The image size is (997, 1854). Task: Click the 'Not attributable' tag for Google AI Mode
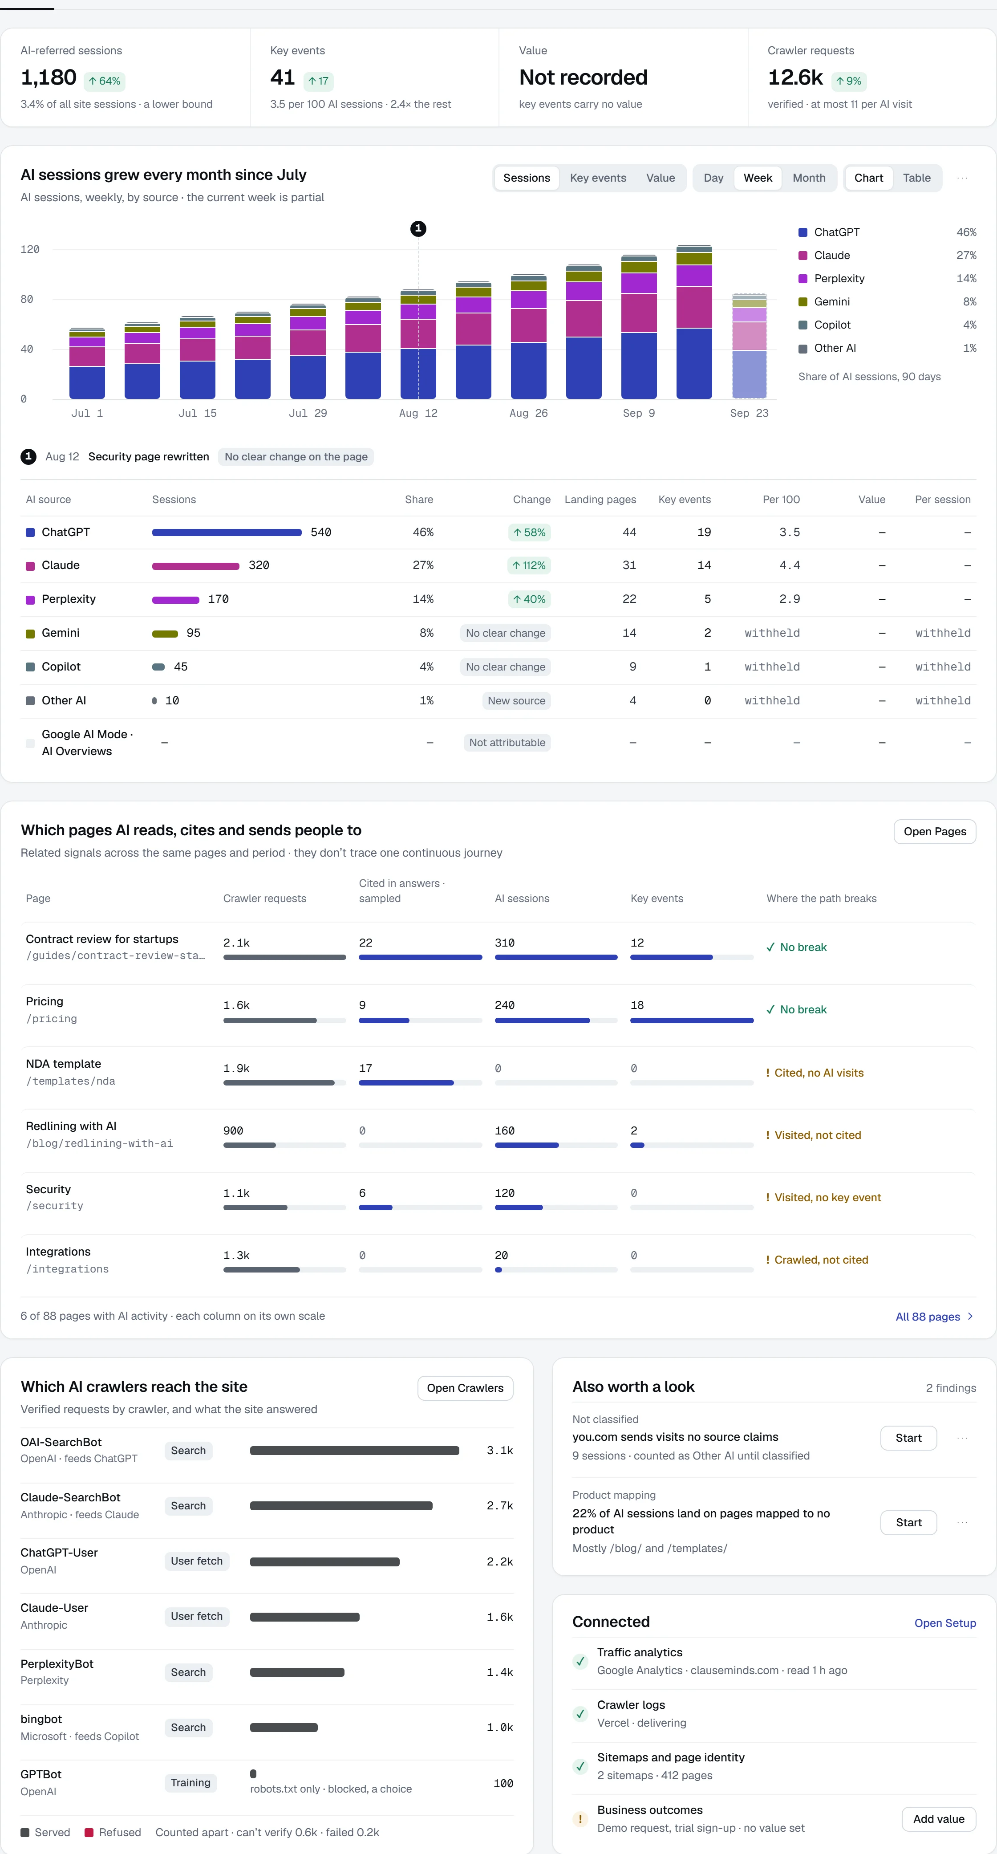[x=507, y=743]
